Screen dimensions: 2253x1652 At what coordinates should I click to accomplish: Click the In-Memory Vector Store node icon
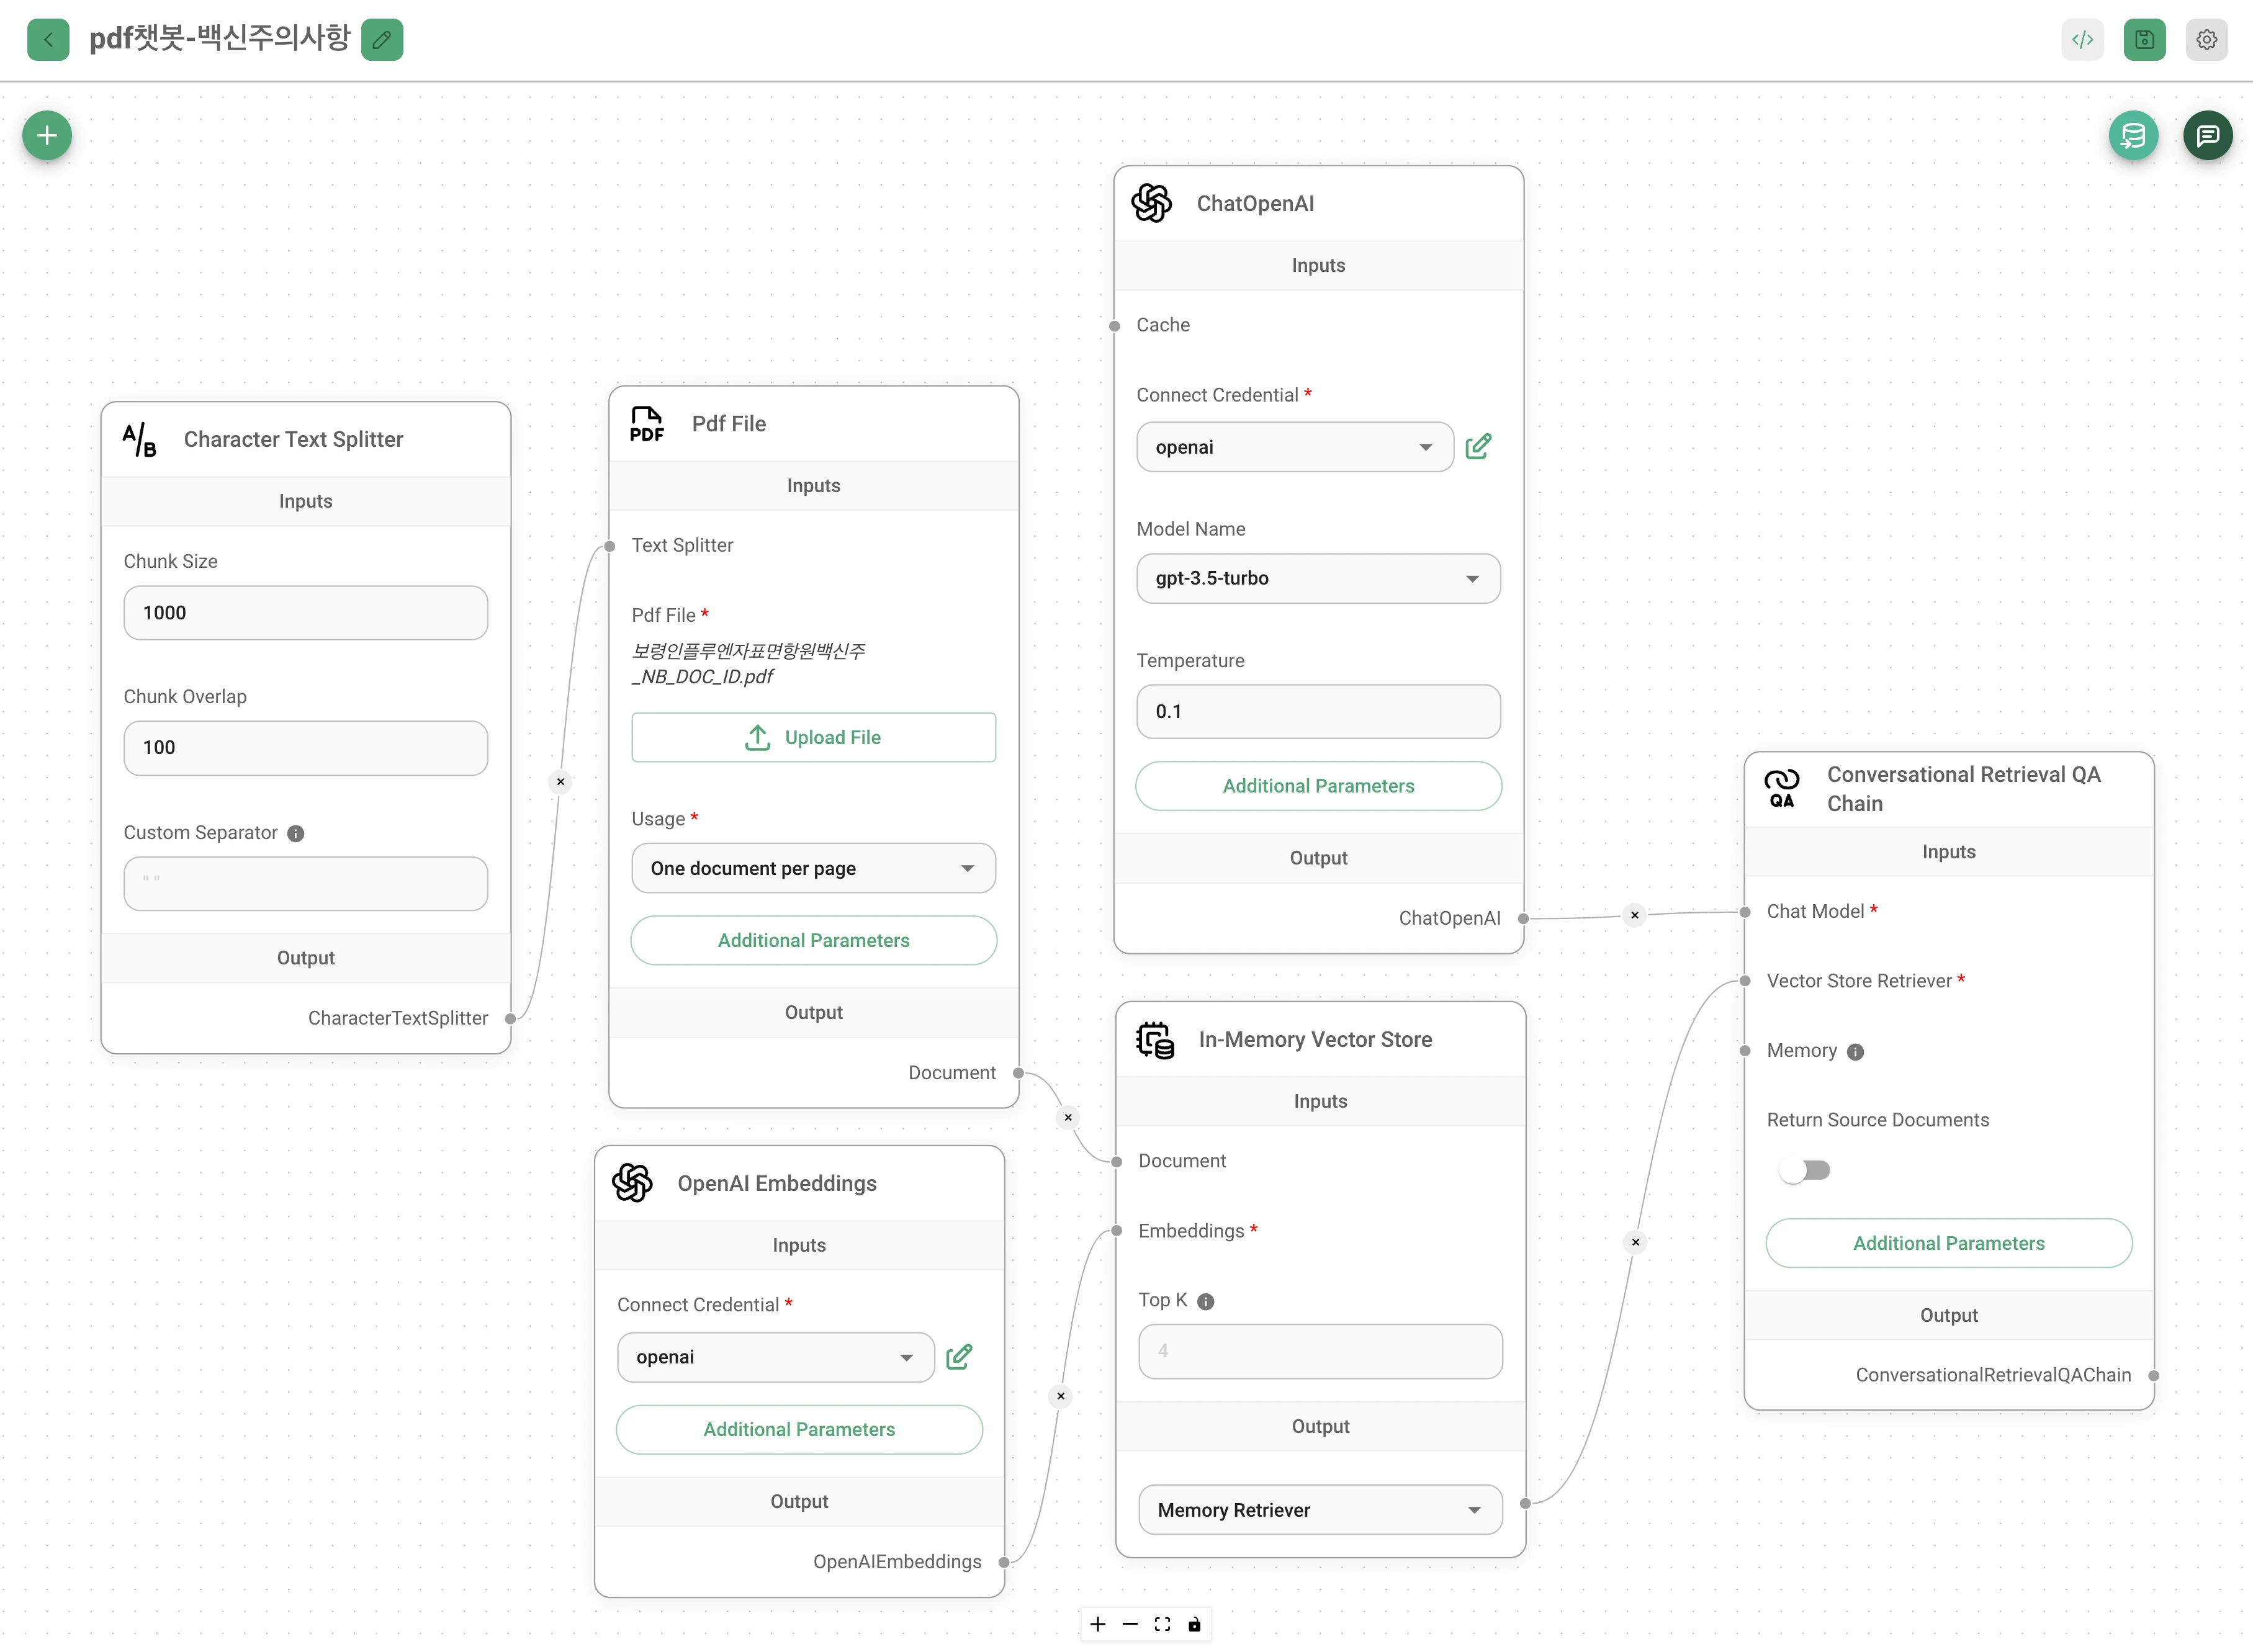pos(1155,1040)
